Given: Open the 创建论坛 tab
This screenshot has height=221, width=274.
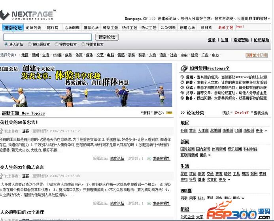Looking at the screenshot, I should 187,28.
